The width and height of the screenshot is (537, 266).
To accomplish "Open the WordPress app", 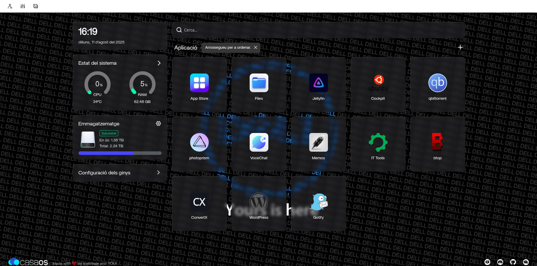I will 259,202.
